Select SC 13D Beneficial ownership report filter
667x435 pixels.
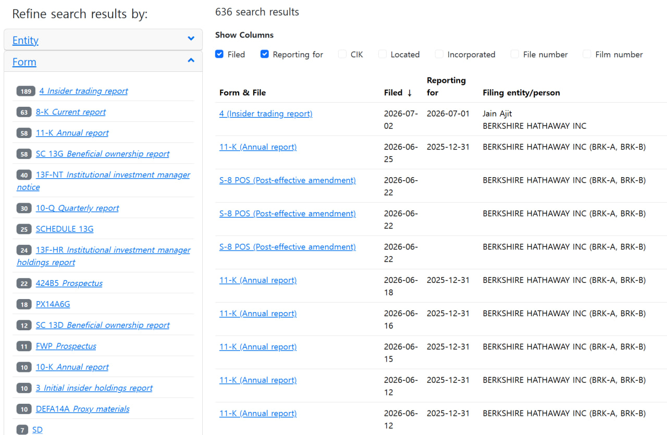(103, 325)
